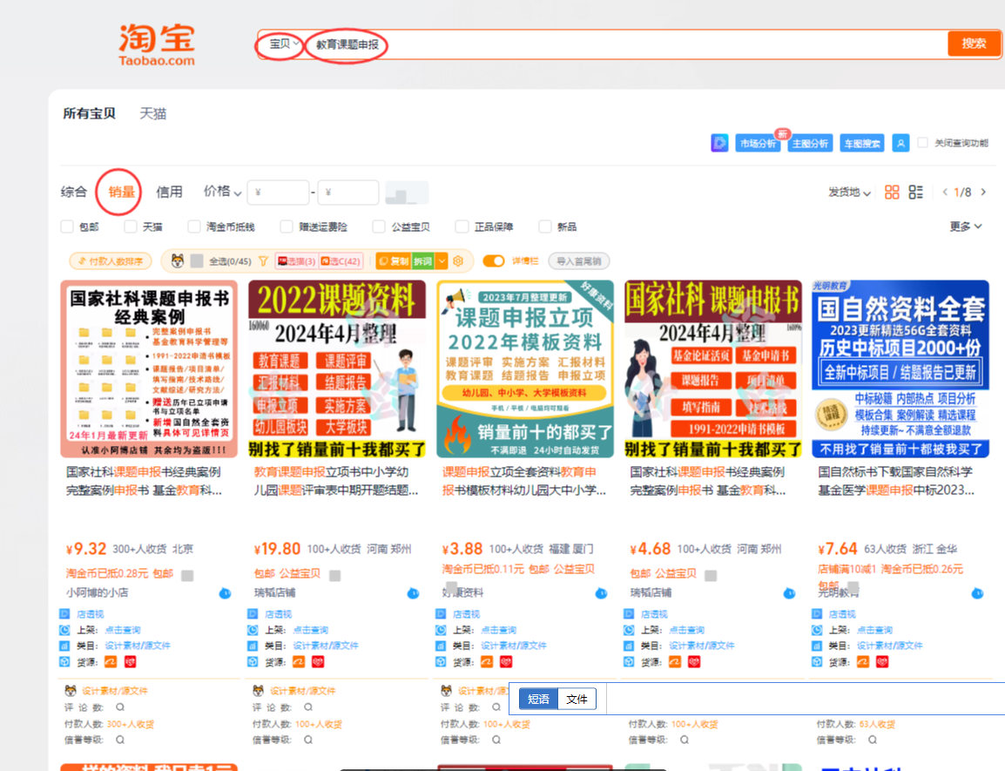Click review count search icon for first product

pos(118,707)
